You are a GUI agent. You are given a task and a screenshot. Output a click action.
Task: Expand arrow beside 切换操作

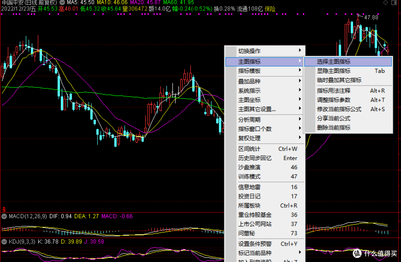coord(300,50)
